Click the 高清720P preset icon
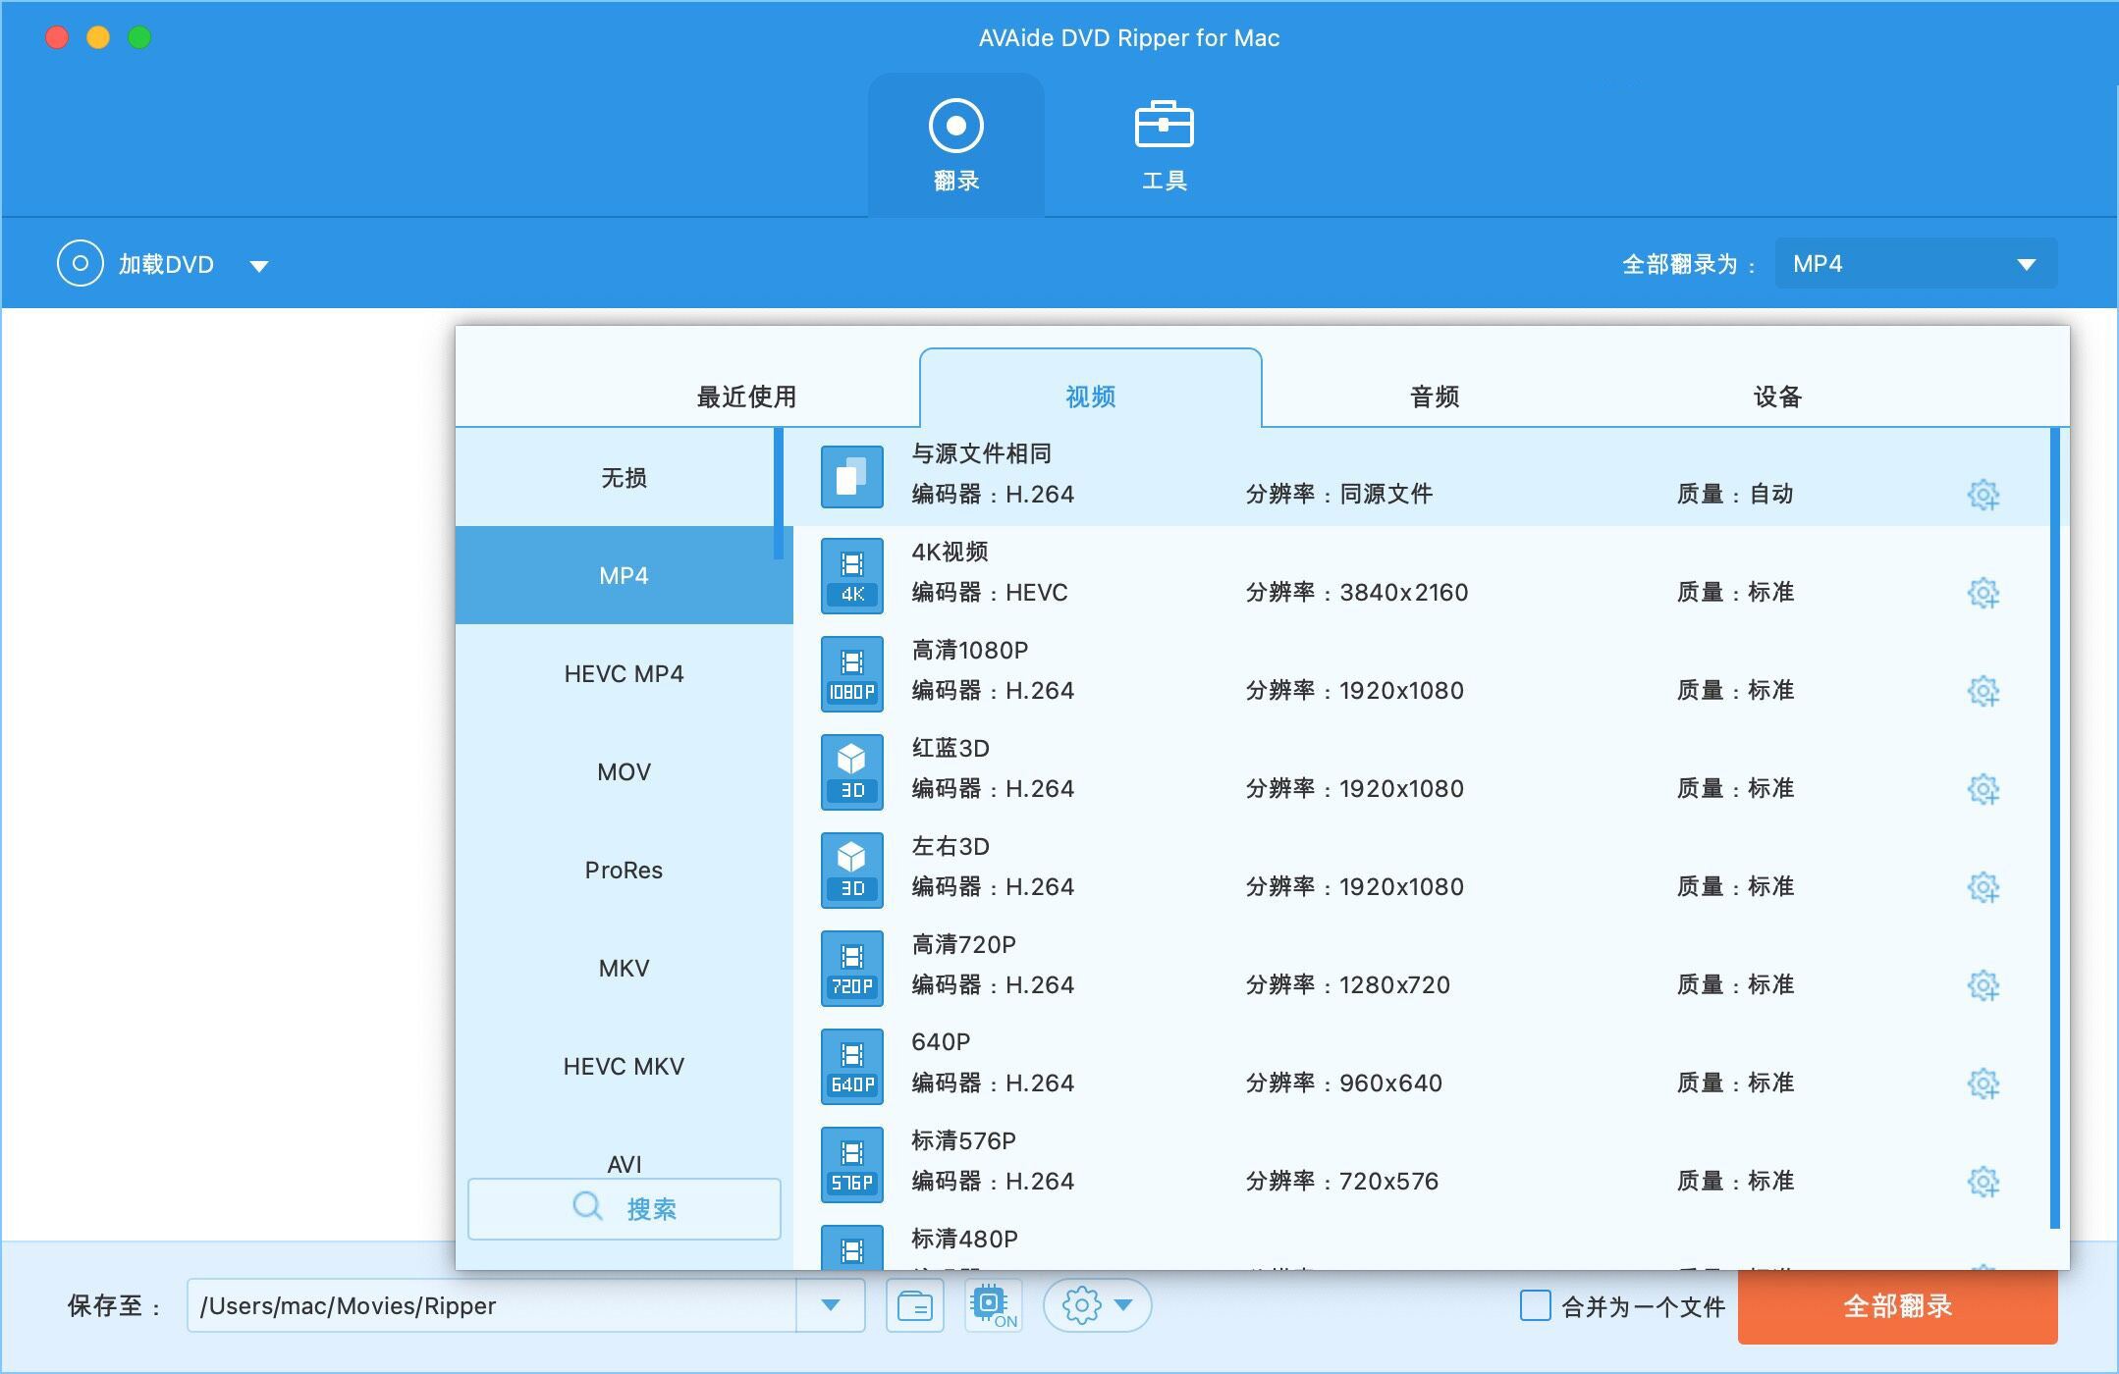This screenshot has width=2119, height=1374. click(x=852, y=968)
